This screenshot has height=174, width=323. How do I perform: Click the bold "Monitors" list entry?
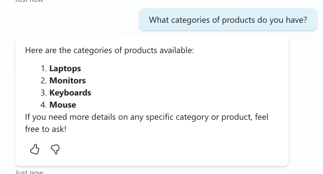pos(67,81)
